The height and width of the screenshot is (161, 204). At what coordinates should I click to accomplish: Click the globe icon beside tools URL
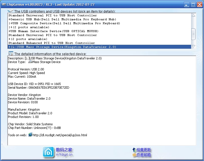click(30, 135)
